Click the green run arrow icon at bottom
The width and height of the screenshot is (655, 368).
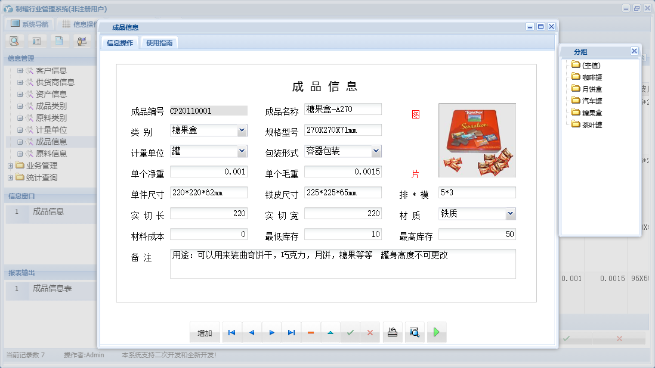(436, 332)
